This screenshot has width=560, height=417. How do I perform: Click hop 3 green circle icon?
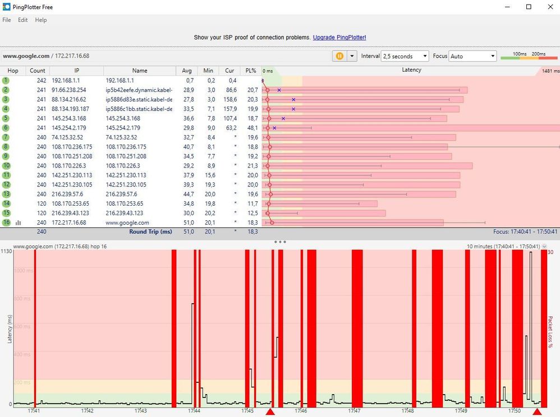[x=6, y=100]
